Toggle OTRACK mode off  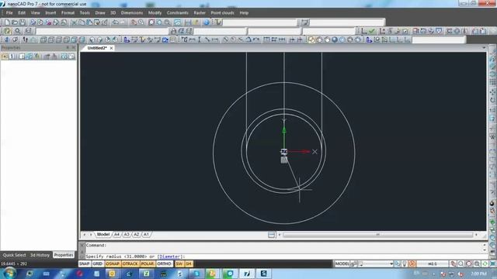click(130, 263)
